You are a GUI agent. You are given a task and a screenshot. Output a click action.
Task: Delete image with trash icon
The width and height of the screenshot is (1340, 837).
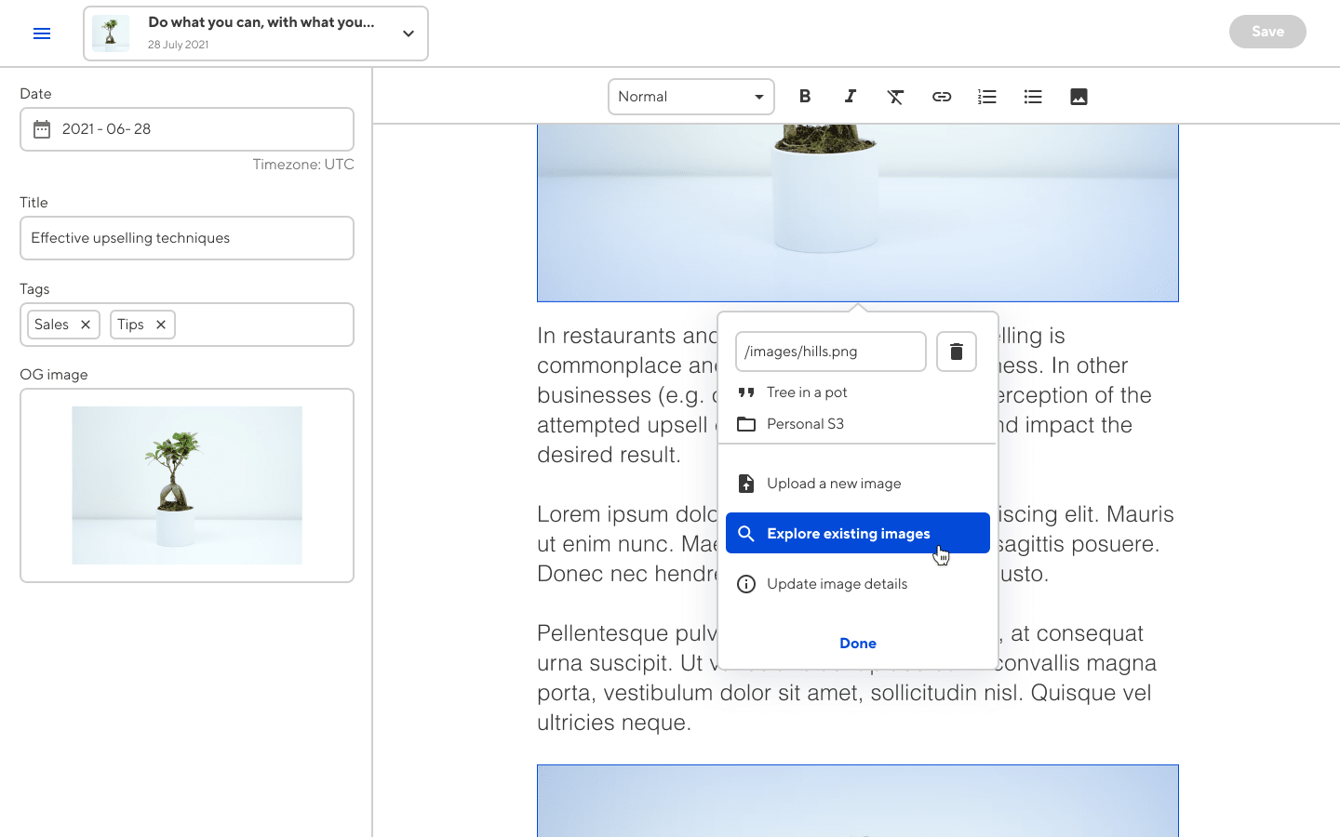click(x=957, y=352)
